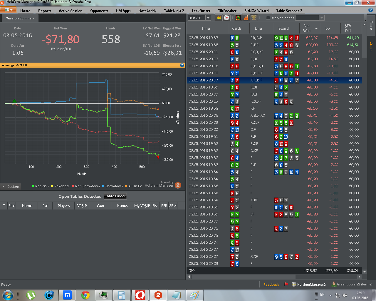The image size is (376, 301).
Task: Launch Google Chrome from the taskbar
Action: coord(85,295)
